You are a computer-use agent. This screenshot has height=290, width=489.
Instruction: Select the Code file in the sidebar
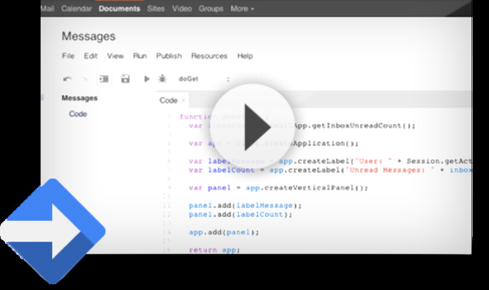(78, 114)
